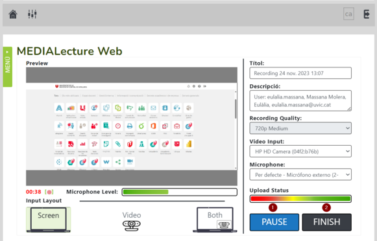The image size is (377, 241).
Task: Select the Both screen-and-camera layout icon
Action: 215,220
